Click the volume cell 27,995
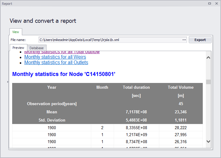The width and height of the screenshot is (221, 158). (181, 135)
